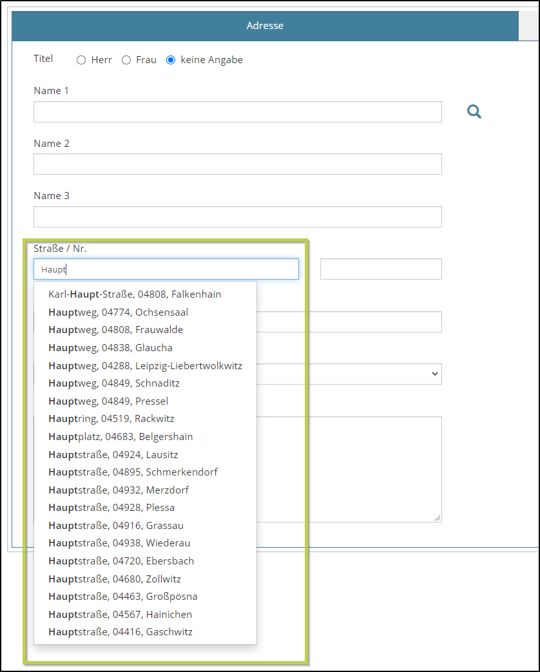Pick Karl-Haupt-Straße, 04808, Falkenhain suggestion
The image size is (540, 672).
(x=135, y=294)
